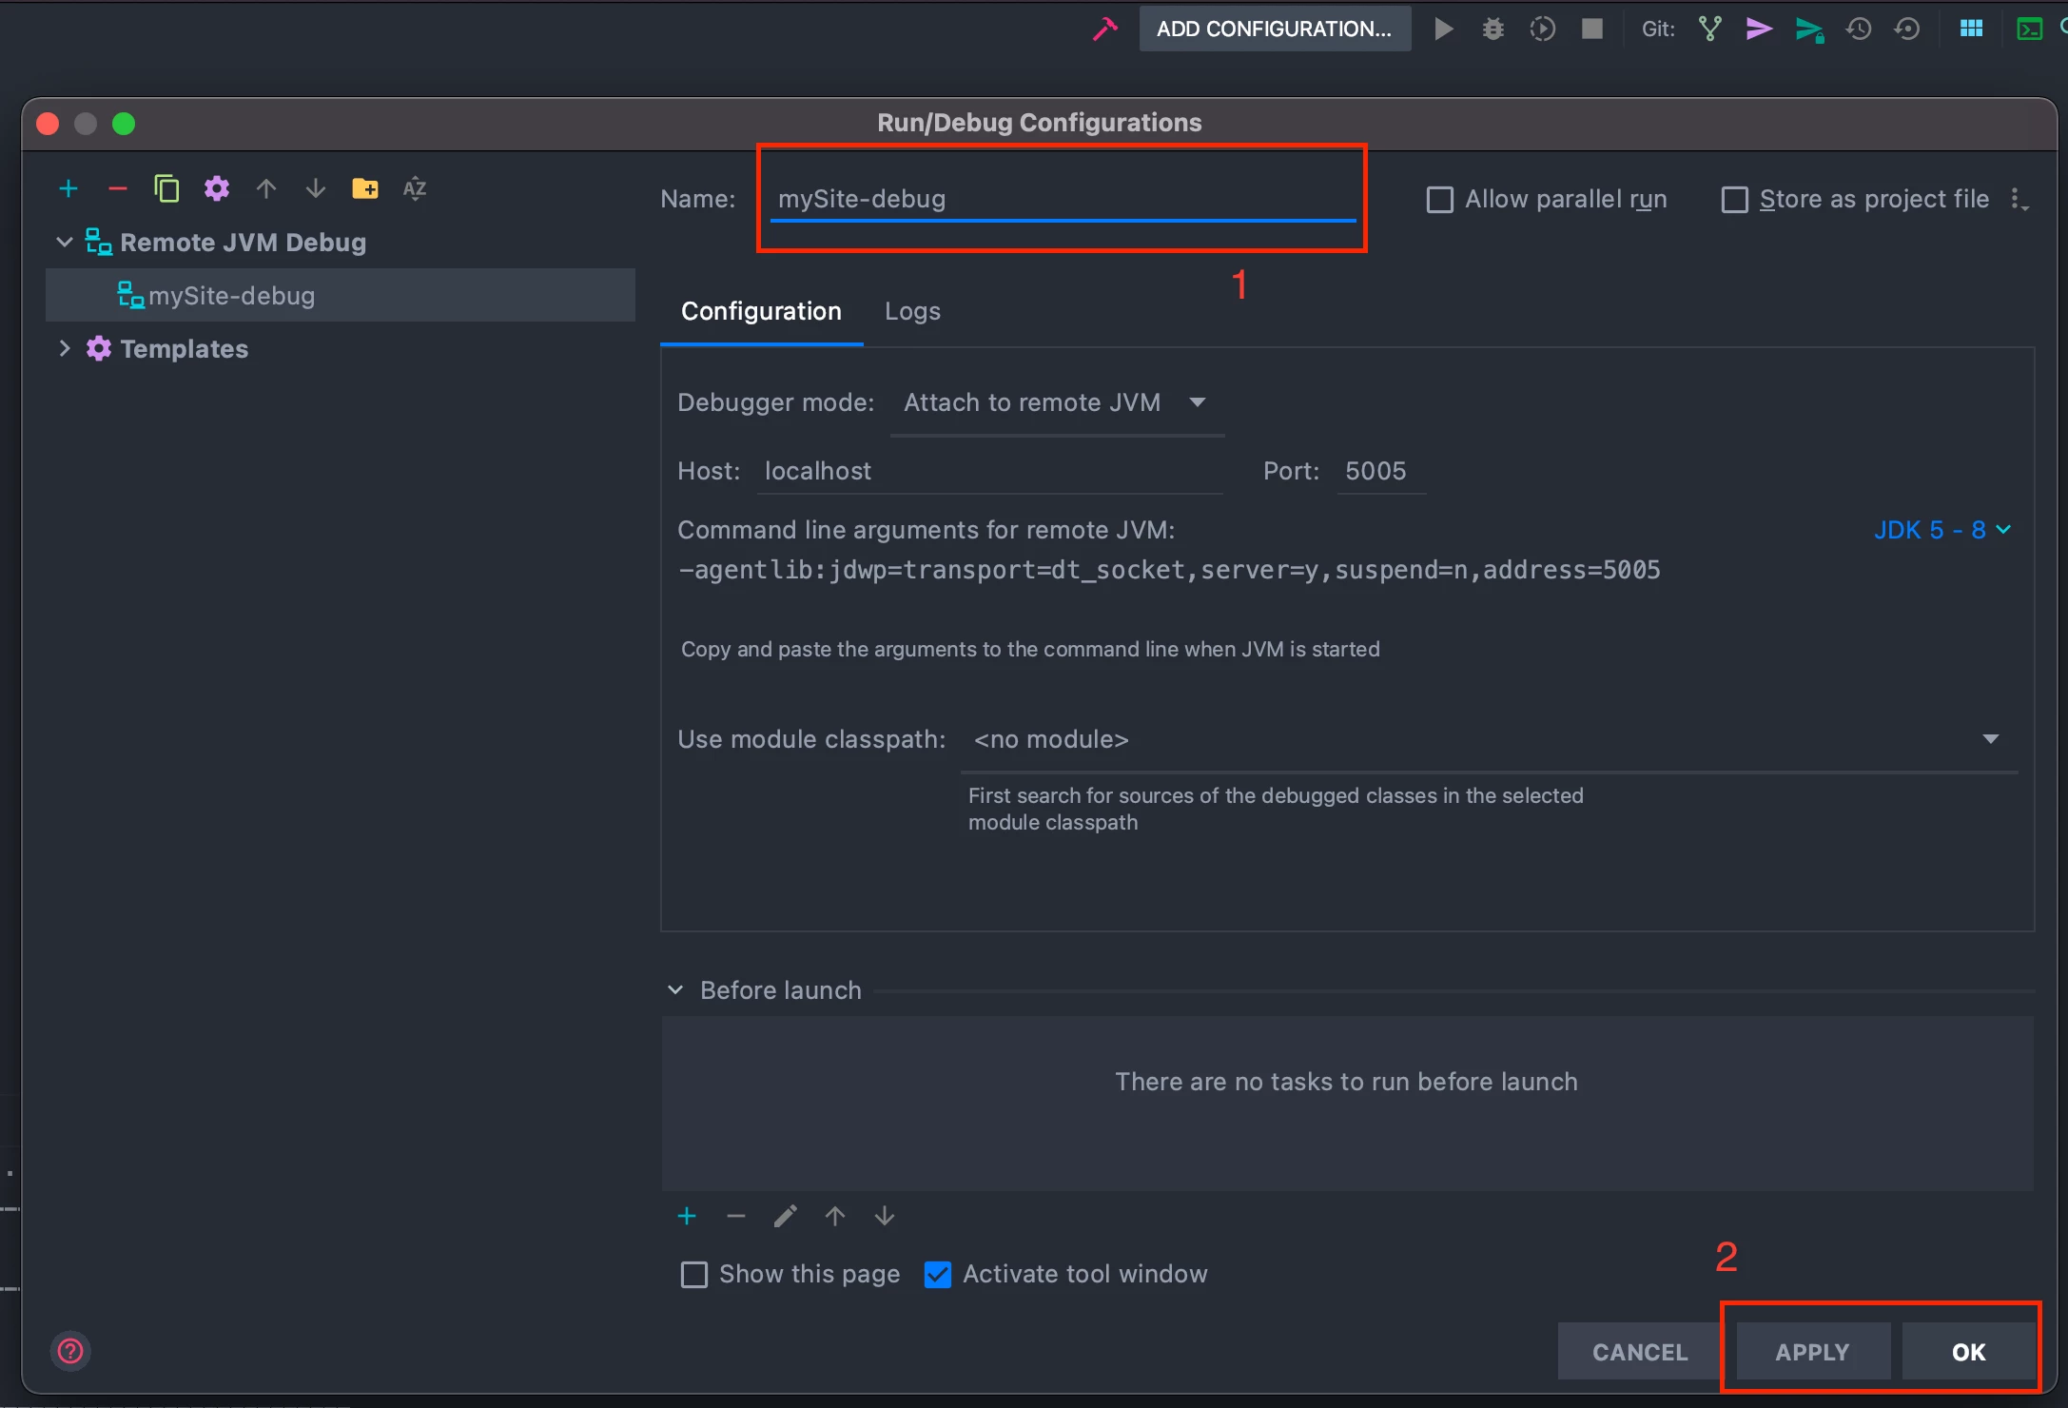Image resolution: width=2068 pixels, height=1408 pixels.
Task: Switch to the Logs tab
Action: (x=912, y=311)
